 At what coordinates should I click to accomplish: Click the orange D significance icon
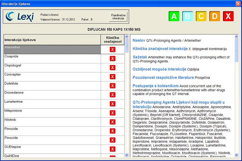(215, 16)
